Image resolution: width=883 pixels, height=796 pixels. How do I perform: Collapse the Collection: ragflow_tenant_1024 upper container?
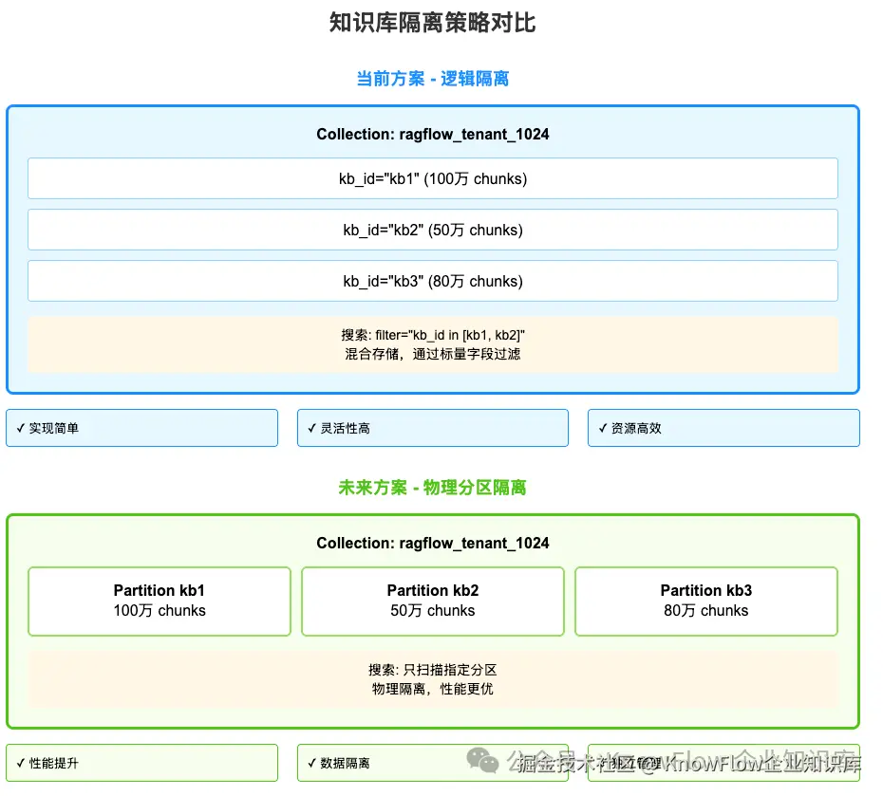432,134
